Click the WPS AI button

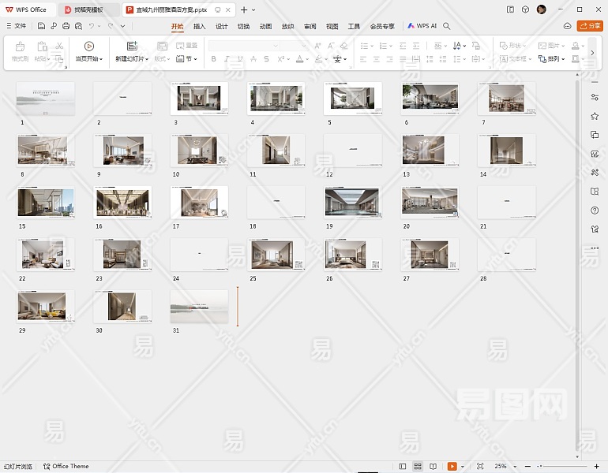click(422, 26)
